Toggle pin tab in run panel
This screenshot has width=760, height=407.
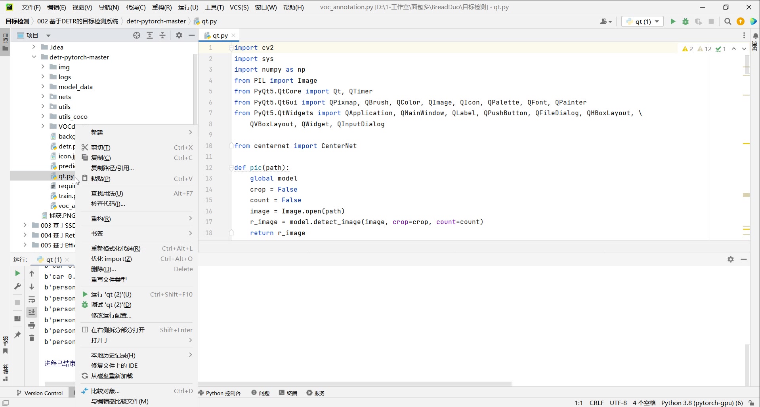click(17, 335)
